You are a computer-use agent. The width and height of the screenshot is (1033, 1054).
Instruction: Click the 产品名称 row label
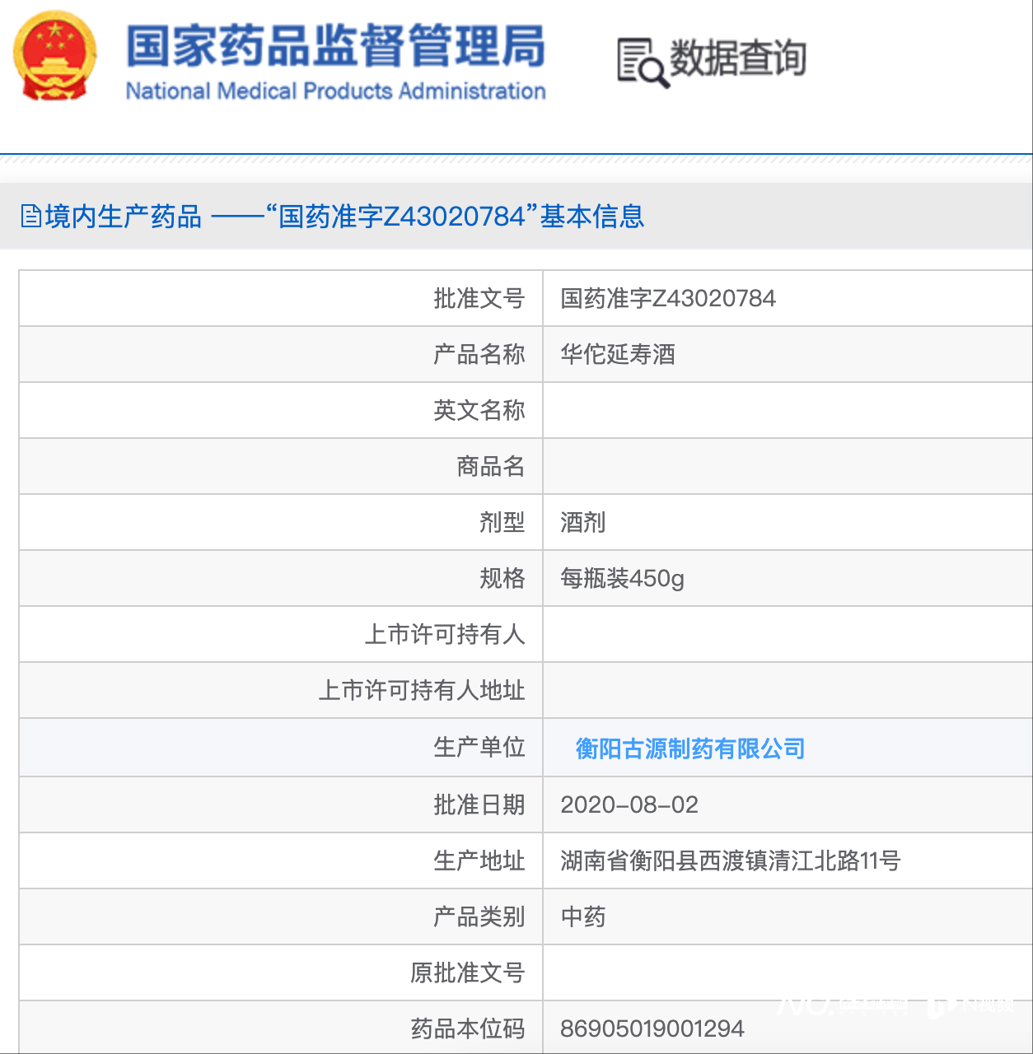tap(479, 354)
